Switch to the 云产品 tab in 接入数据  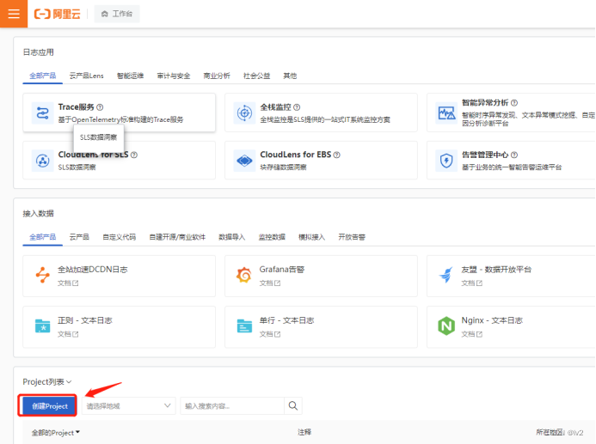(x=79, y=237)
